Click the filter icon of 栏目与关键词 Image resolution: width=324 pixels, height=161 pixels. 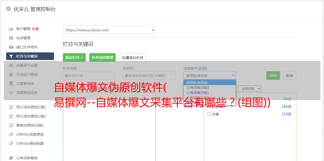[11, 56]
